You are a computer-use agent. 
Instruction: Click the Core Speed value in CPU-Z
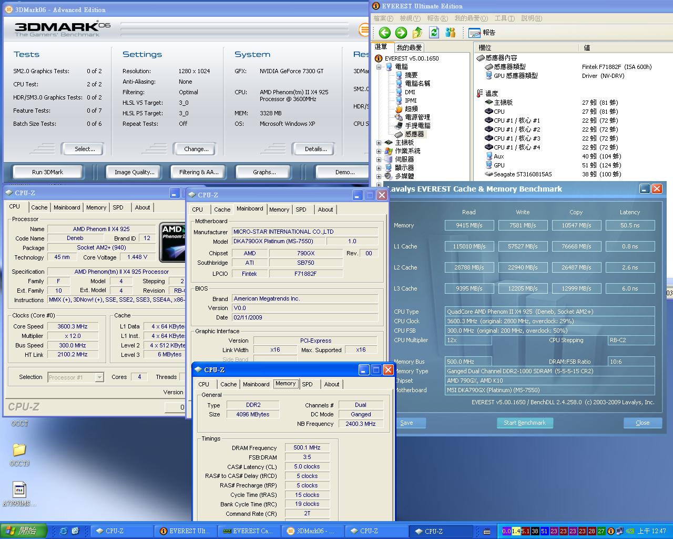click(73, 326)
